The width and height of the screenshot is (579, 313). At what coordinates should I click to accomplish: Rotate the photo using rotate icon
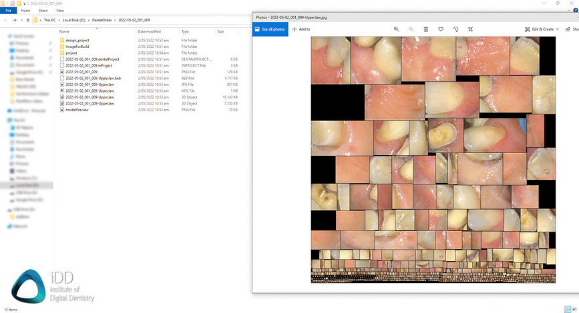click(x=455, y=29)
